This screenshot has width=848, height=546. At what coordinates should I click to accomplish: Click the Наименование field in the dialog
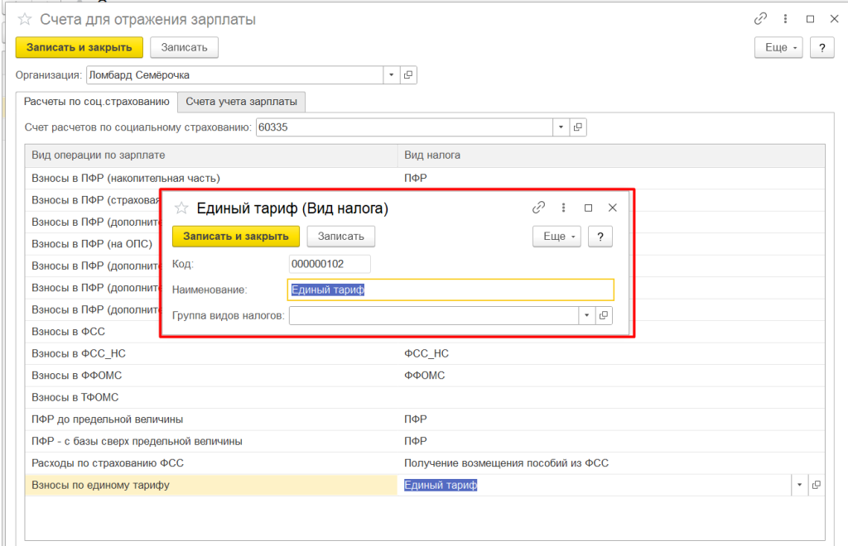450,290
